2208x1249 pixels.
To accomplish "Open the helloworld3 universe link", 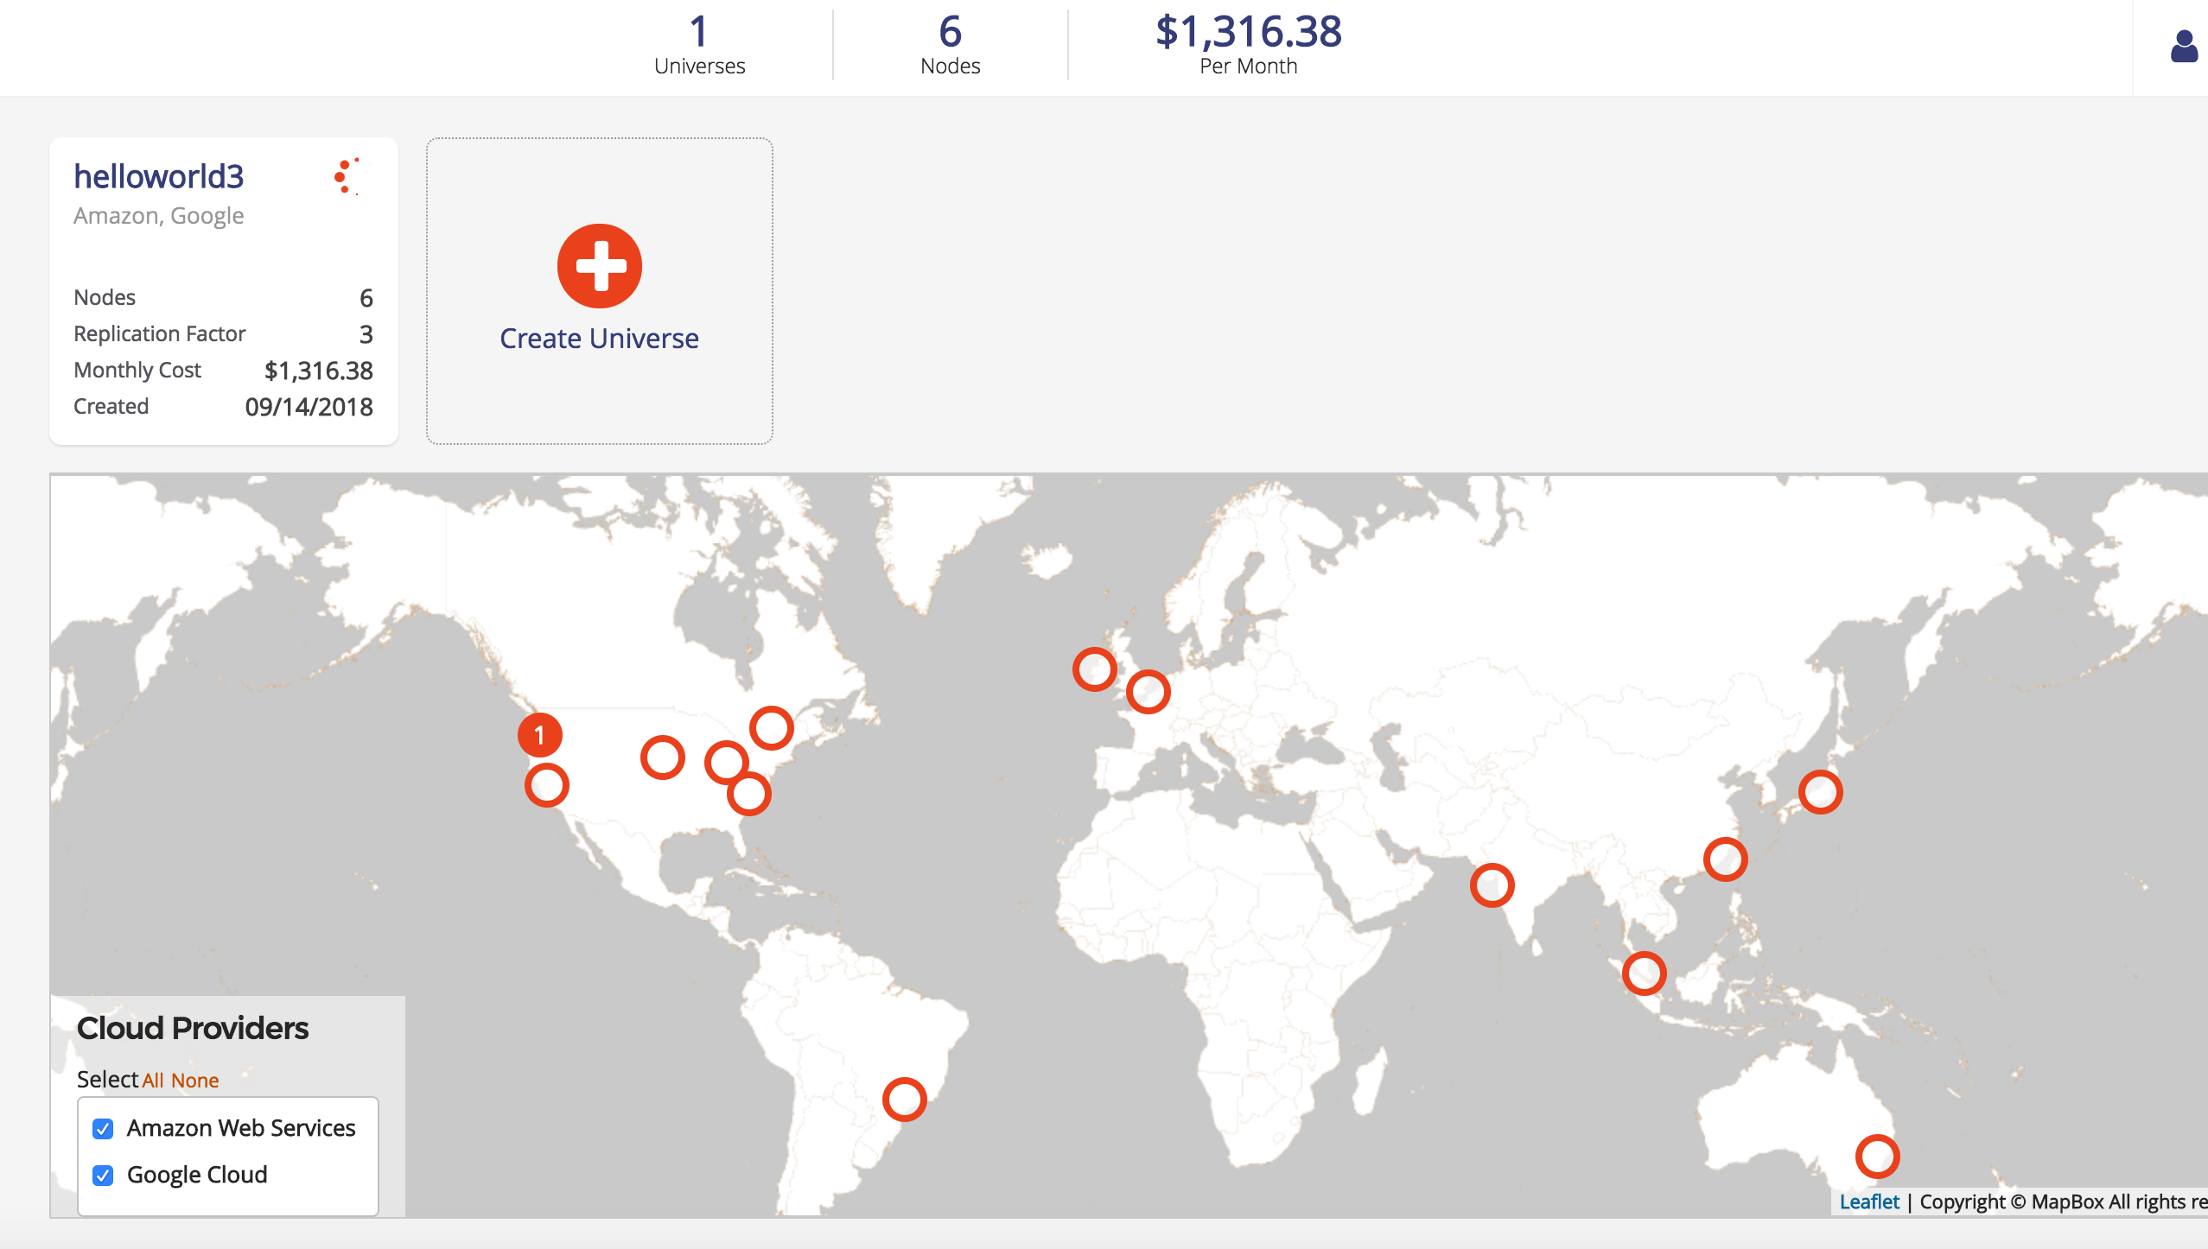I will point(159,176).
